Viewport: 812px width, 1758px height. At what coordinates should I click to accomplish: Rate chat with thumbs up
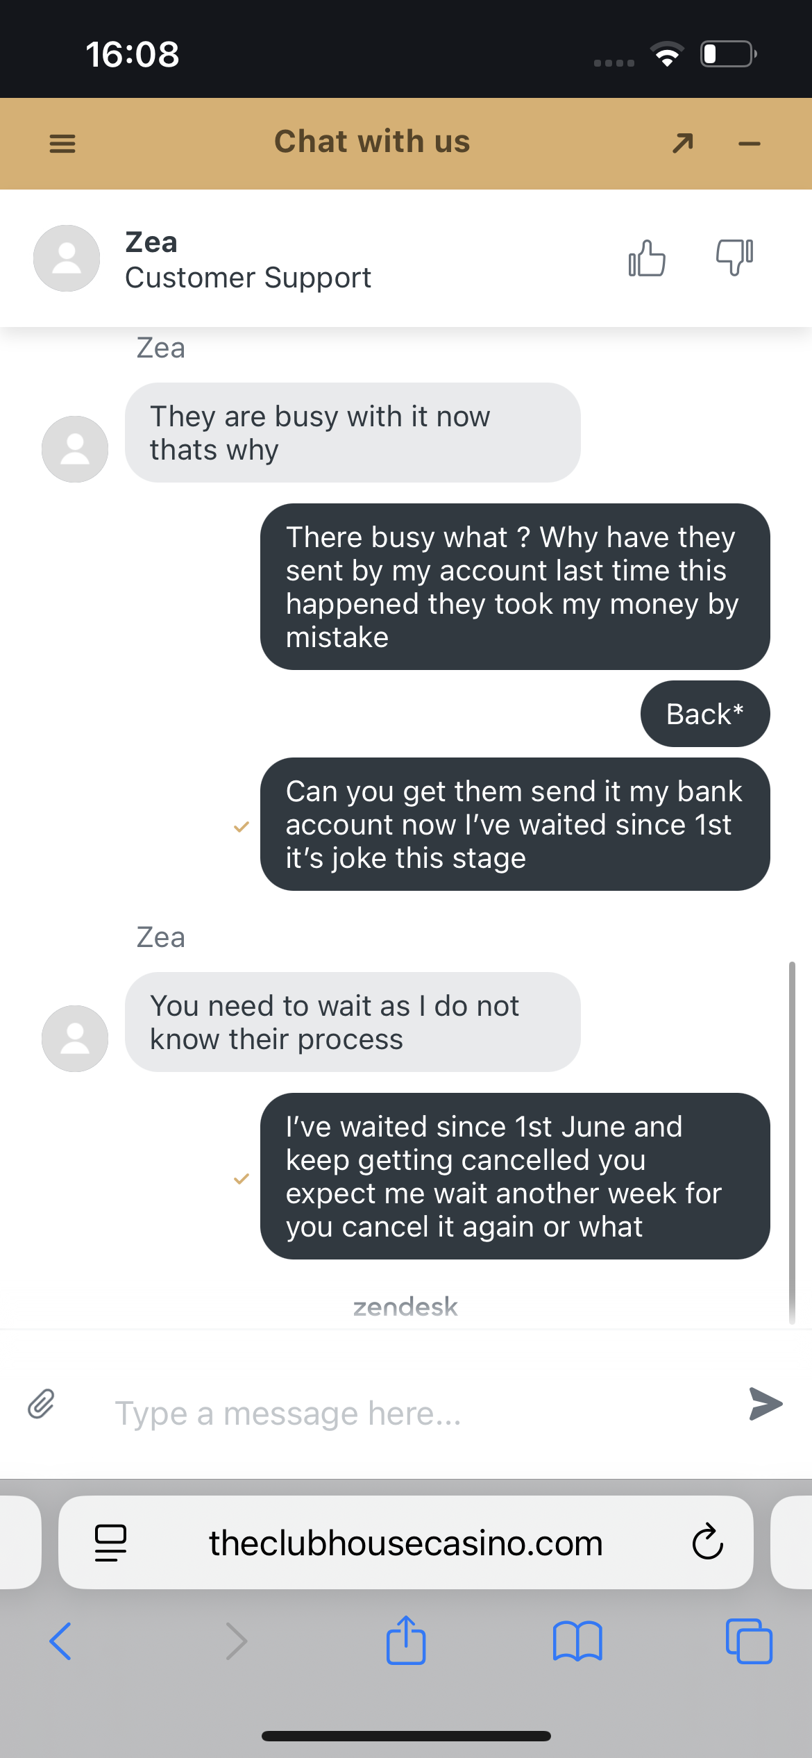click(646, 258)
